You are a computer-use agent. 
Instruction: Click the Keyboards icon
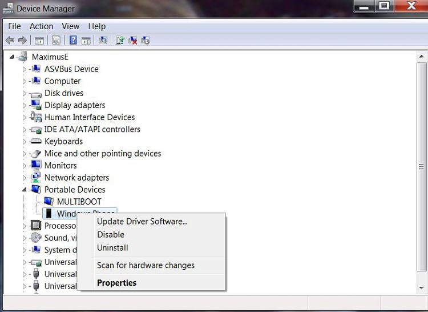coord(36,141)
